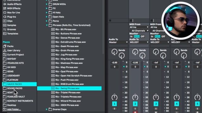
Task: Click track 2 Send B knob
Action: pyautogui.click(x=142, y=56)
